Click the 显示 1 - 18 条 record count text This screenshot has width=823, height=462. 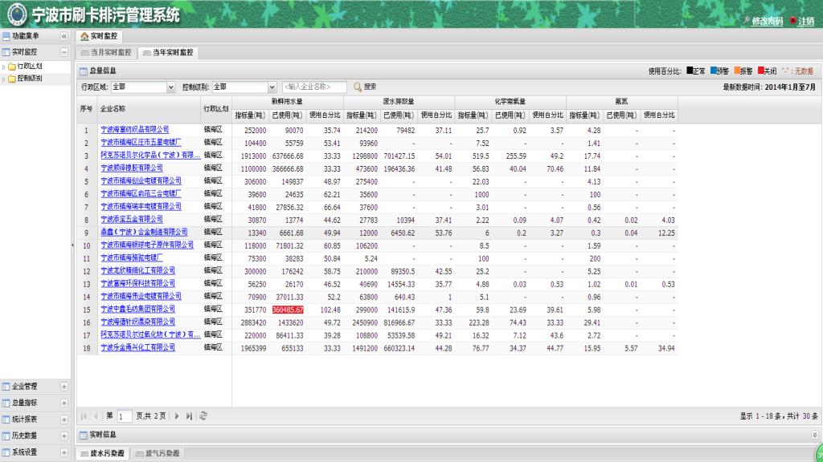point(779,416)
